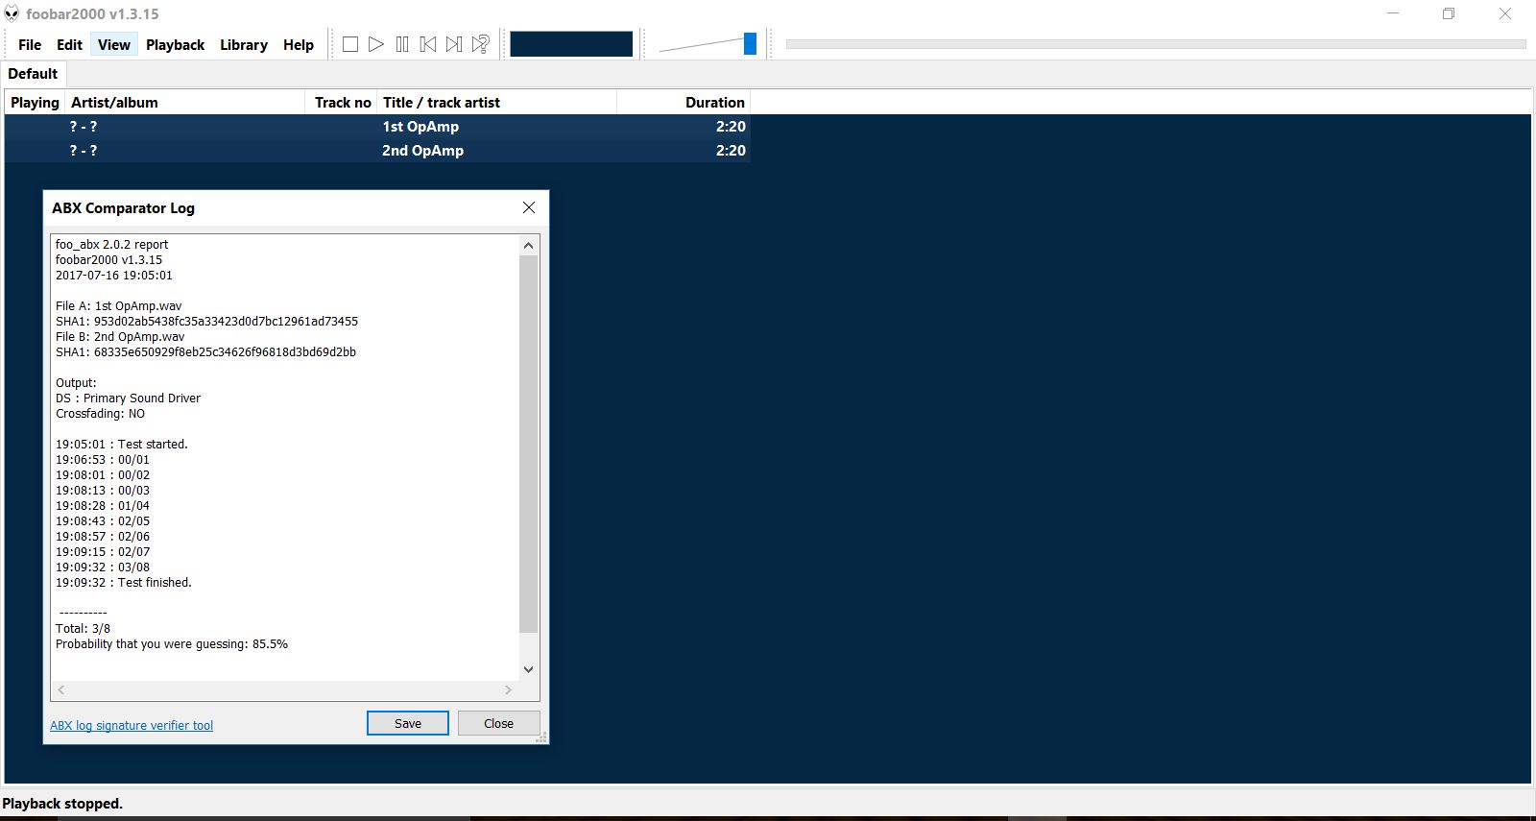The width and height of the screenshot is (1536, 821).
Task: Click 'Crossfading: NO' log line
Action: [100, 414]
